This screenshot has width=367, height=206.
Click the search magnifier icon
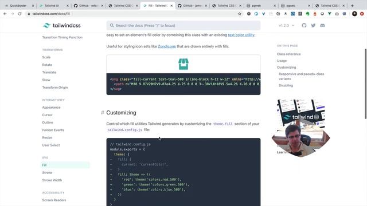point(112,25)
